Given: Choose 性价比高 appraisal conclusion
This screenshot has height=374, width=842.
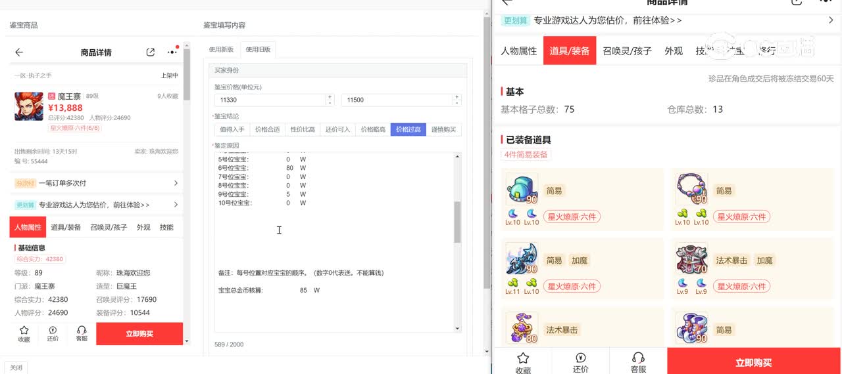Looking at the screenshot, I should pyautogui.click(x=303, y=129).
